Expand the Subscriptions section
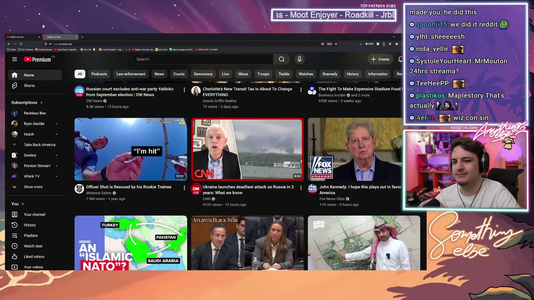The image size is (534, 300). 27,102
